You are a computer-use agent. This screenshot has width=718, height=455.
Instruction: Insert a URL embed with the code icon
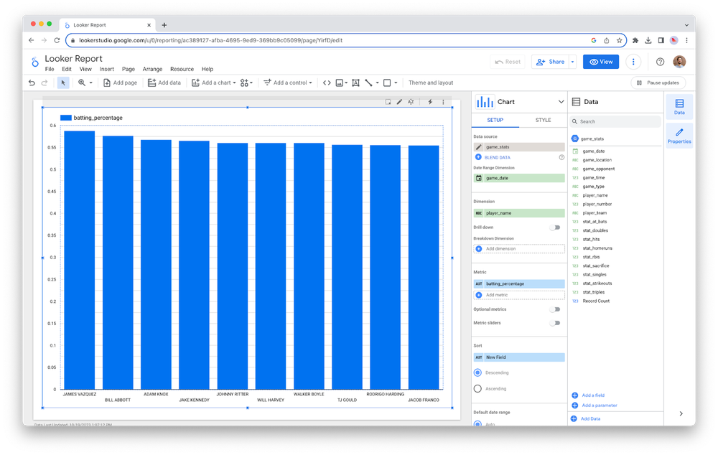click(x=327, y=83)
